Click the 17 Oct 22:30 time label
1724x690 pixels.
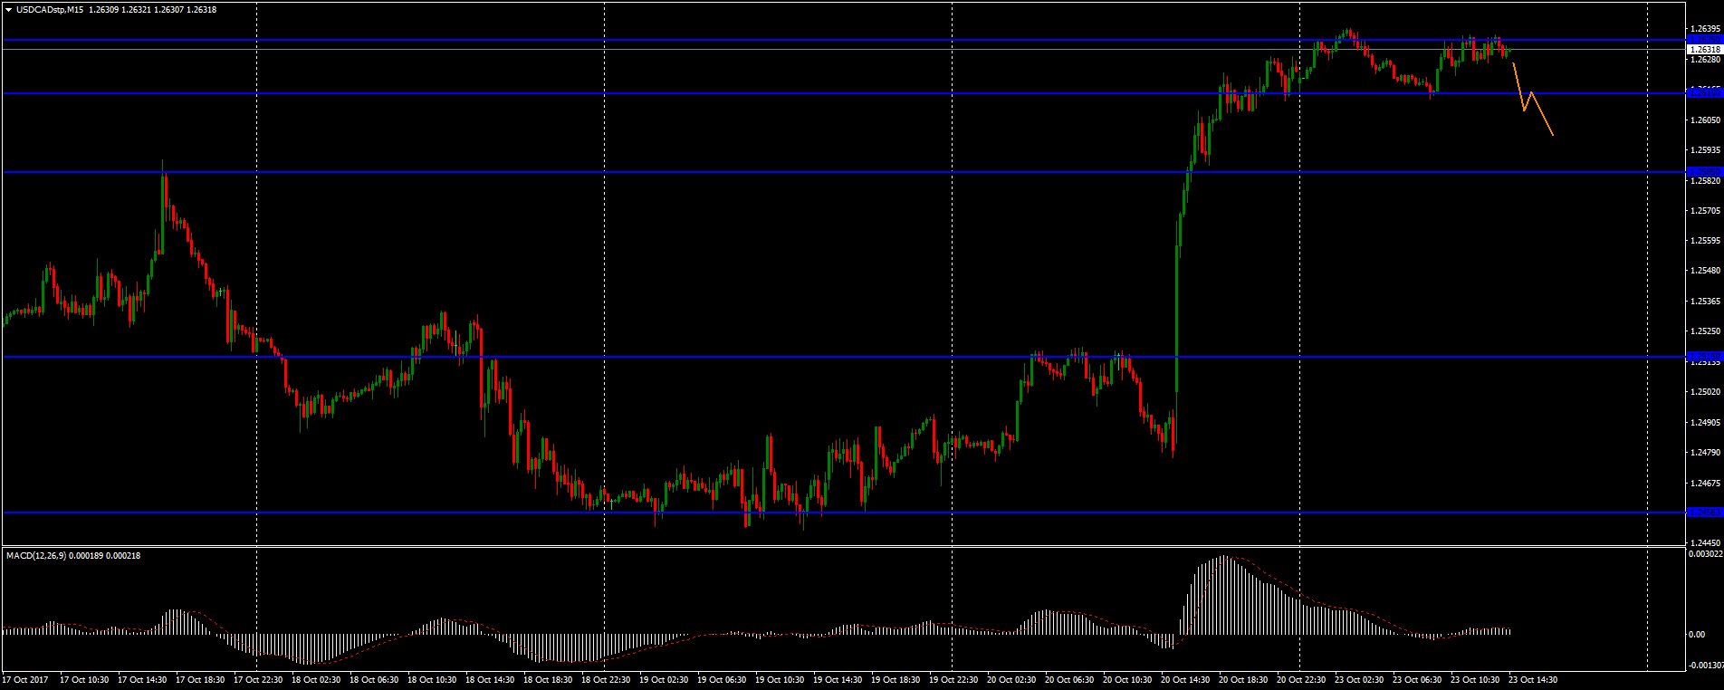coord(258,679)
